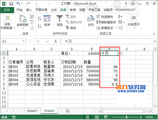Viewport: 158px width, 120px height.
Task: Switch to the 开始 Home tab
Action: (x=19, y=10)
